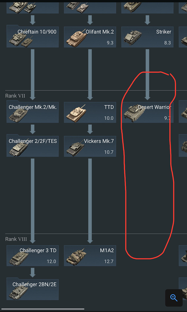Image resolution: width=187 pixels, height=312 pixels.
Task: Expand the Challenger 2/2F/TES group folder
Action: point(33,145)
